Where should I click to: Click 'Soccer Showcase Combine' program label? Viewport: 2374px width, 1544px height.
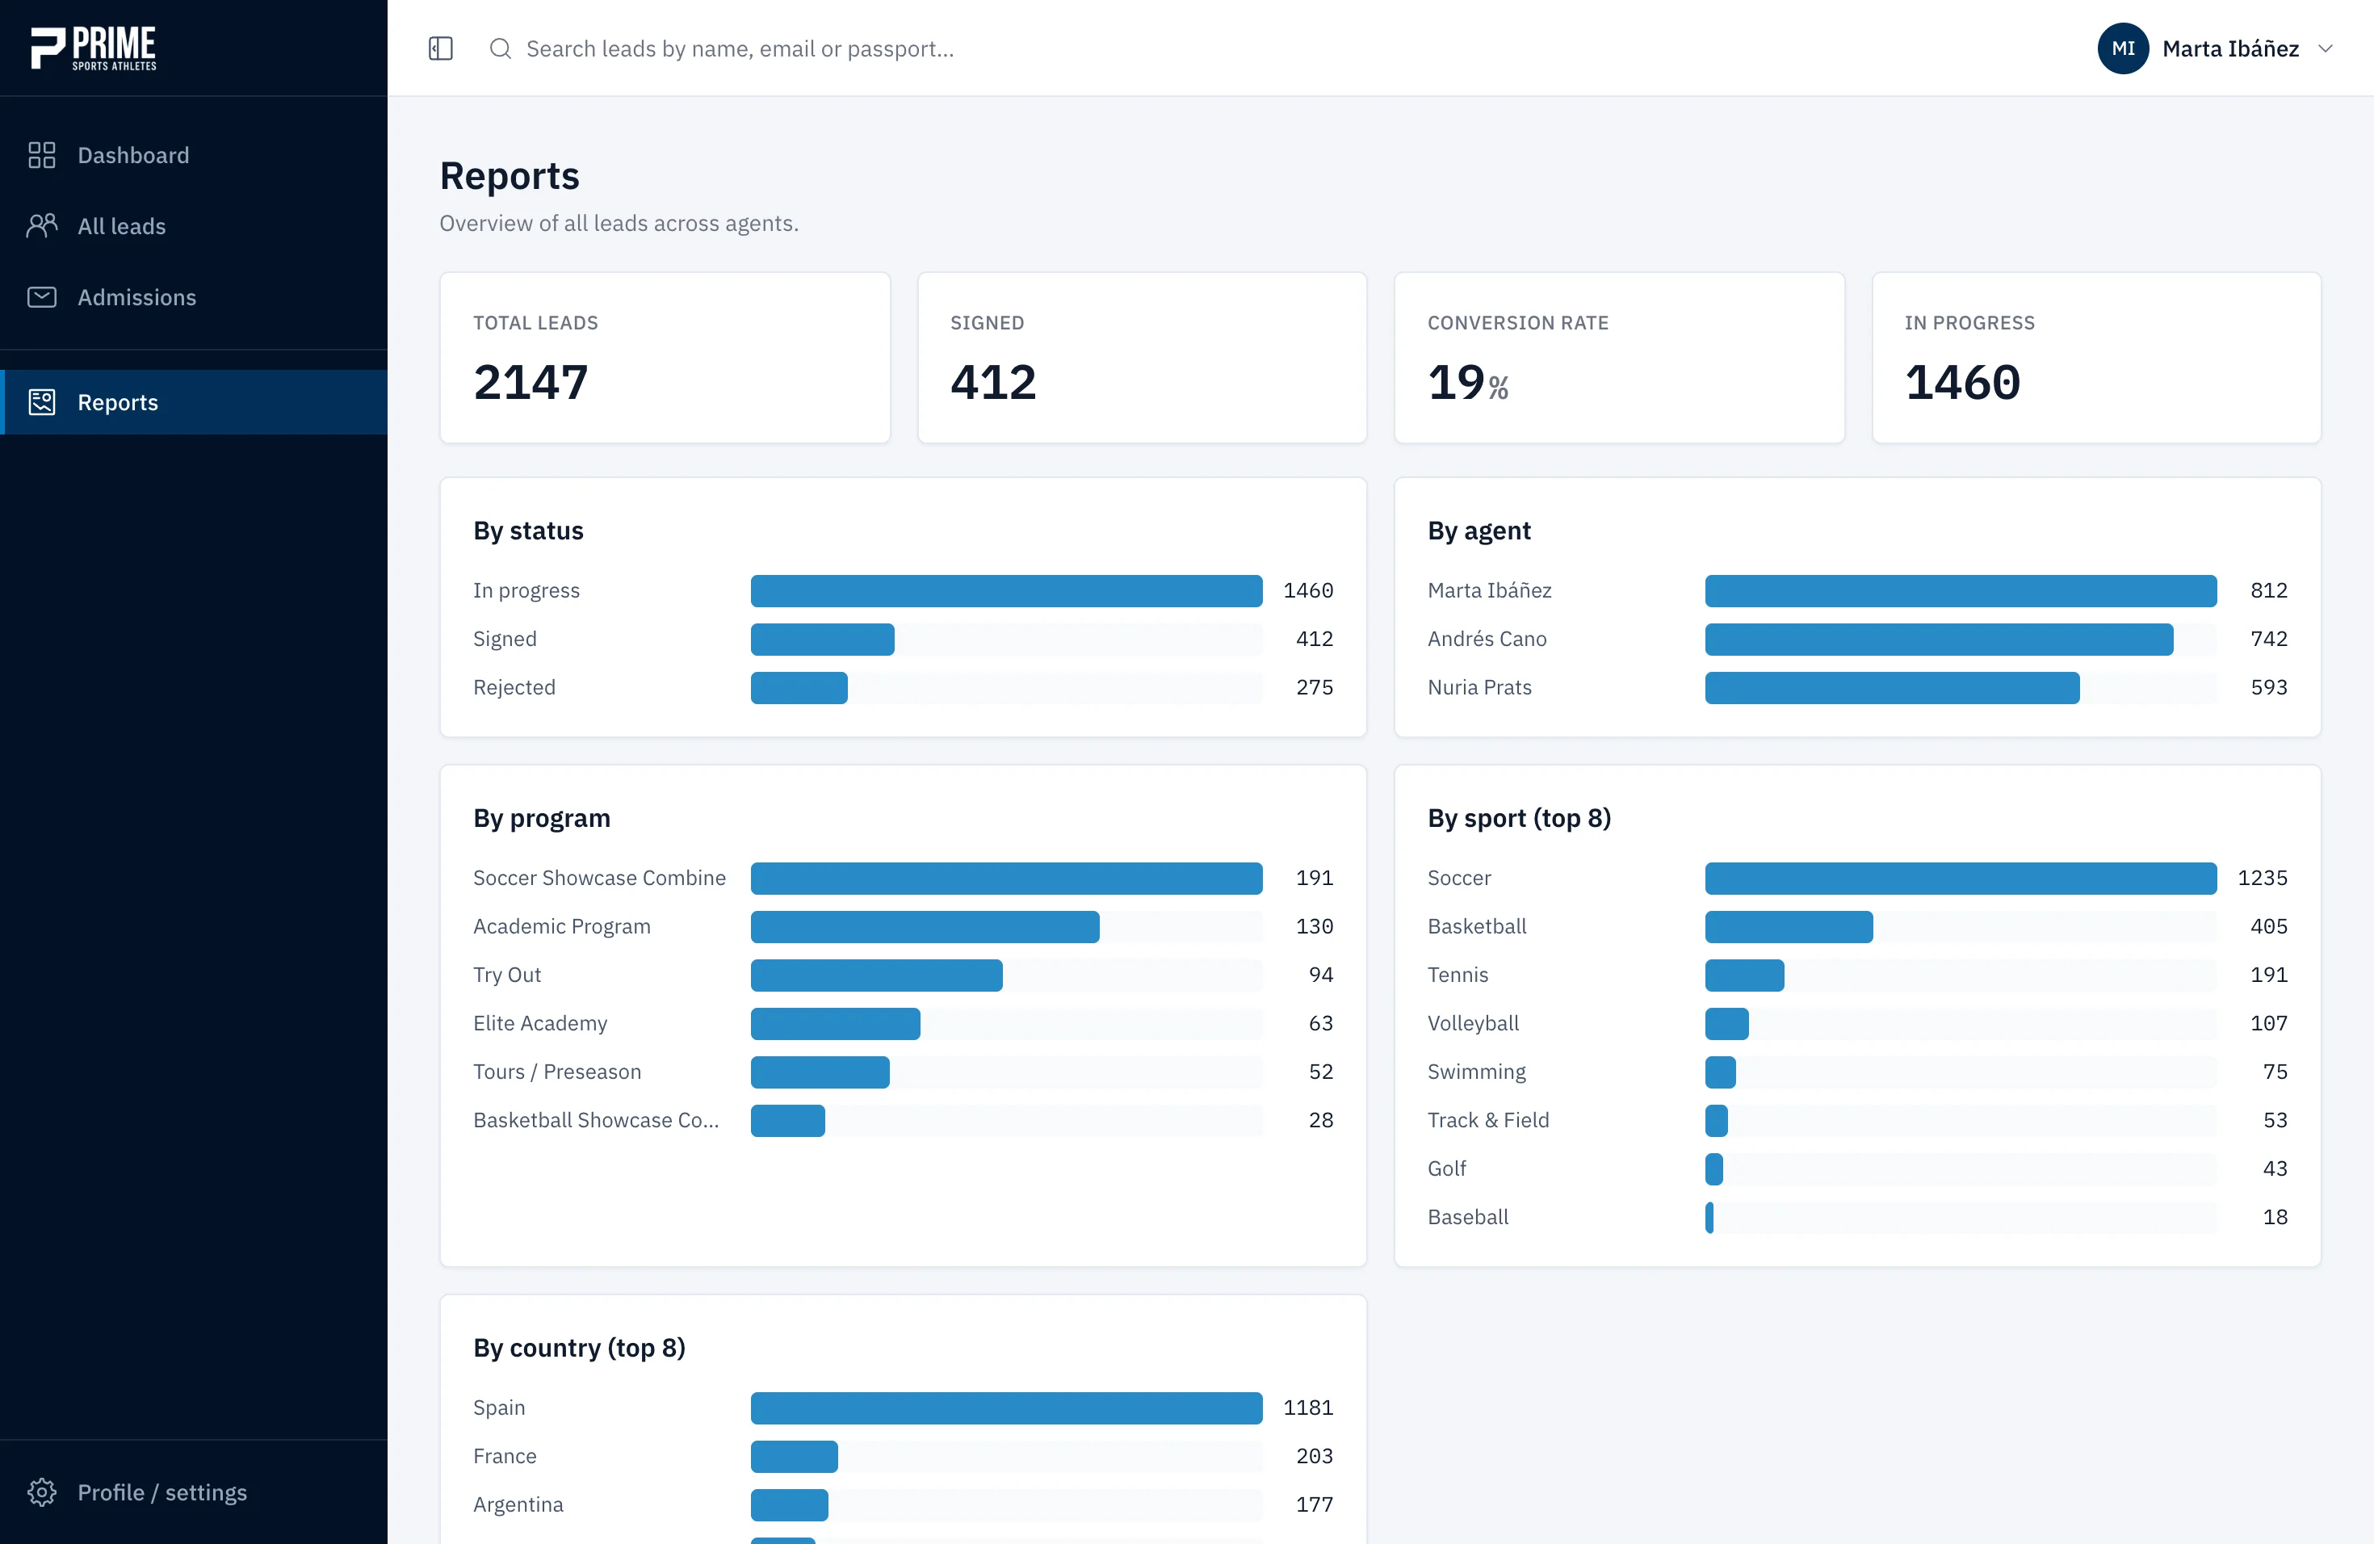click(599, 878)
